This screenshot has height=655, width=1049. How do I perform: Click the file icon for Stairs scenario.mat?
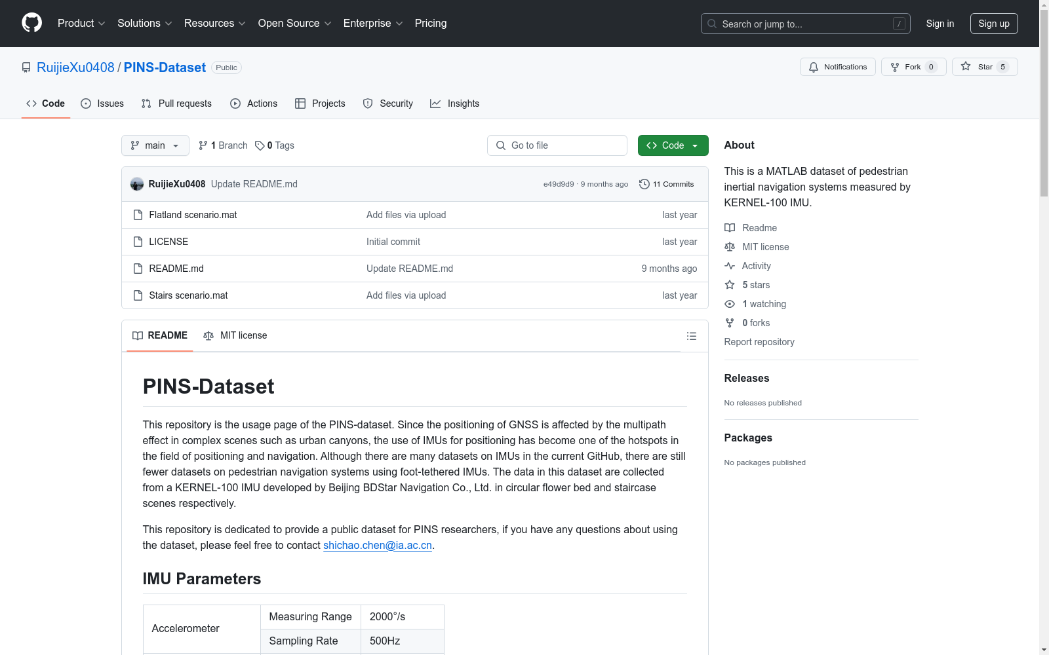click(x=138, y=295)
